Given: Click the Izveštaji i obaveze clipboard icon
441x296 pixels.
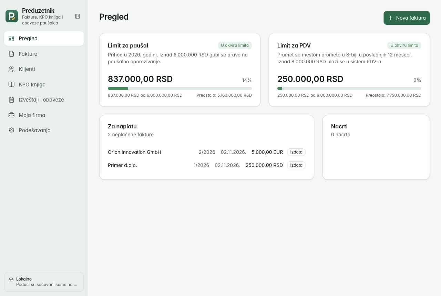Looking at the screenshot, I should point(11,100).
